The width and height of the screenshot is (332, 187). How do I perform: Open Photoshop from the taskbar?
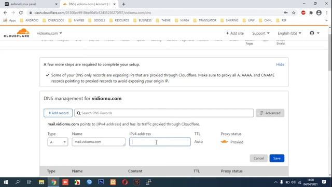pyautogui.click(x=101, y=182)
